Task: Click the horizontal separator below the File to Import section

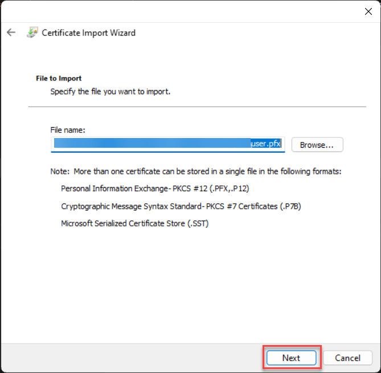Action: (x=197, y=107)
